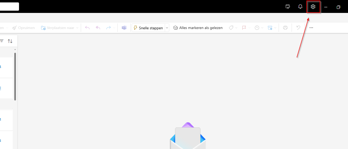Click the reply all icon

click(x=98, y=28)
